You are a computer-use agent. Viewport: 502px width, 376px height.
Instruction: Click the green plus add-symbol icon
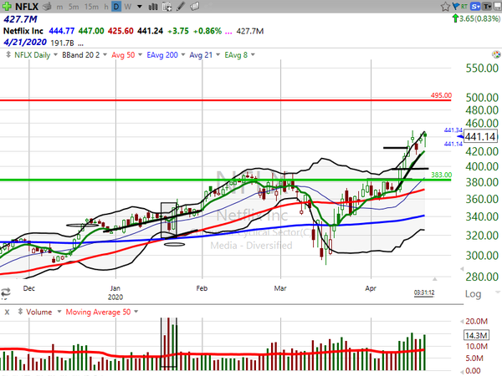point(7,6)
